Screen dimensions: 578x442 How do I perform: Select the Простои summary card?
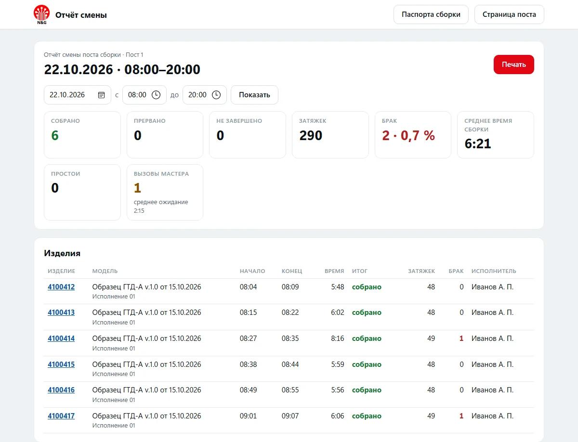(82, 192)
